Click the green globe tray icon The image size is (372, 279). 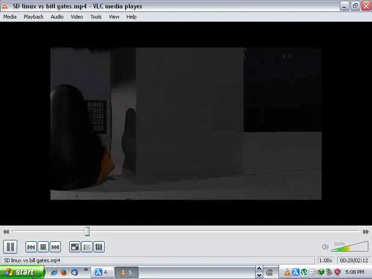point(321,272)
